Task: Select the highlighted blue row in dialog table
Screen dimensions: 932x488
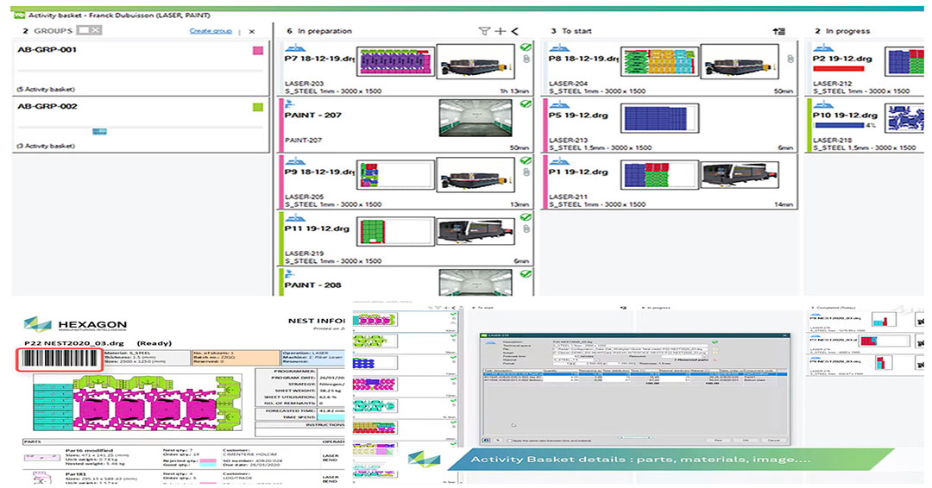Action: coord(635,374)
